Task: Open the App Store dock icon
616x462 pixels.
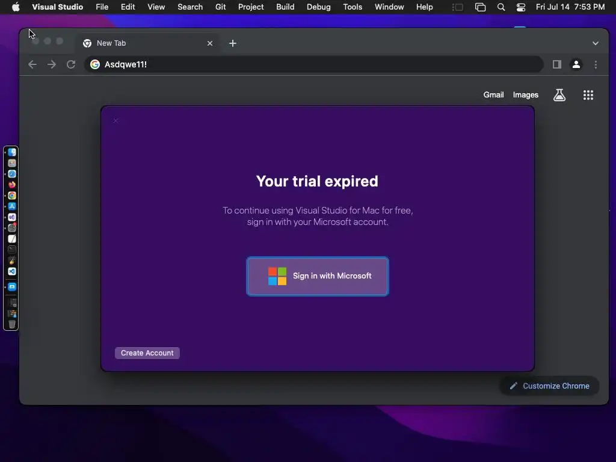Action: pyautogui.click(x=12, y=206)
